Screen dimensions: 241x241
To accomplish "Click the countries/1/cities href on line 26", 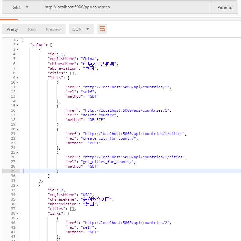I will (134, 157).
